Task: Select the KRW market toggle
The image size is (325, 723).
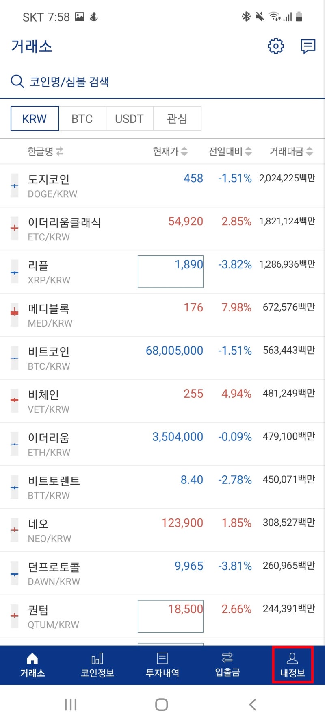Action: (35, 118)
